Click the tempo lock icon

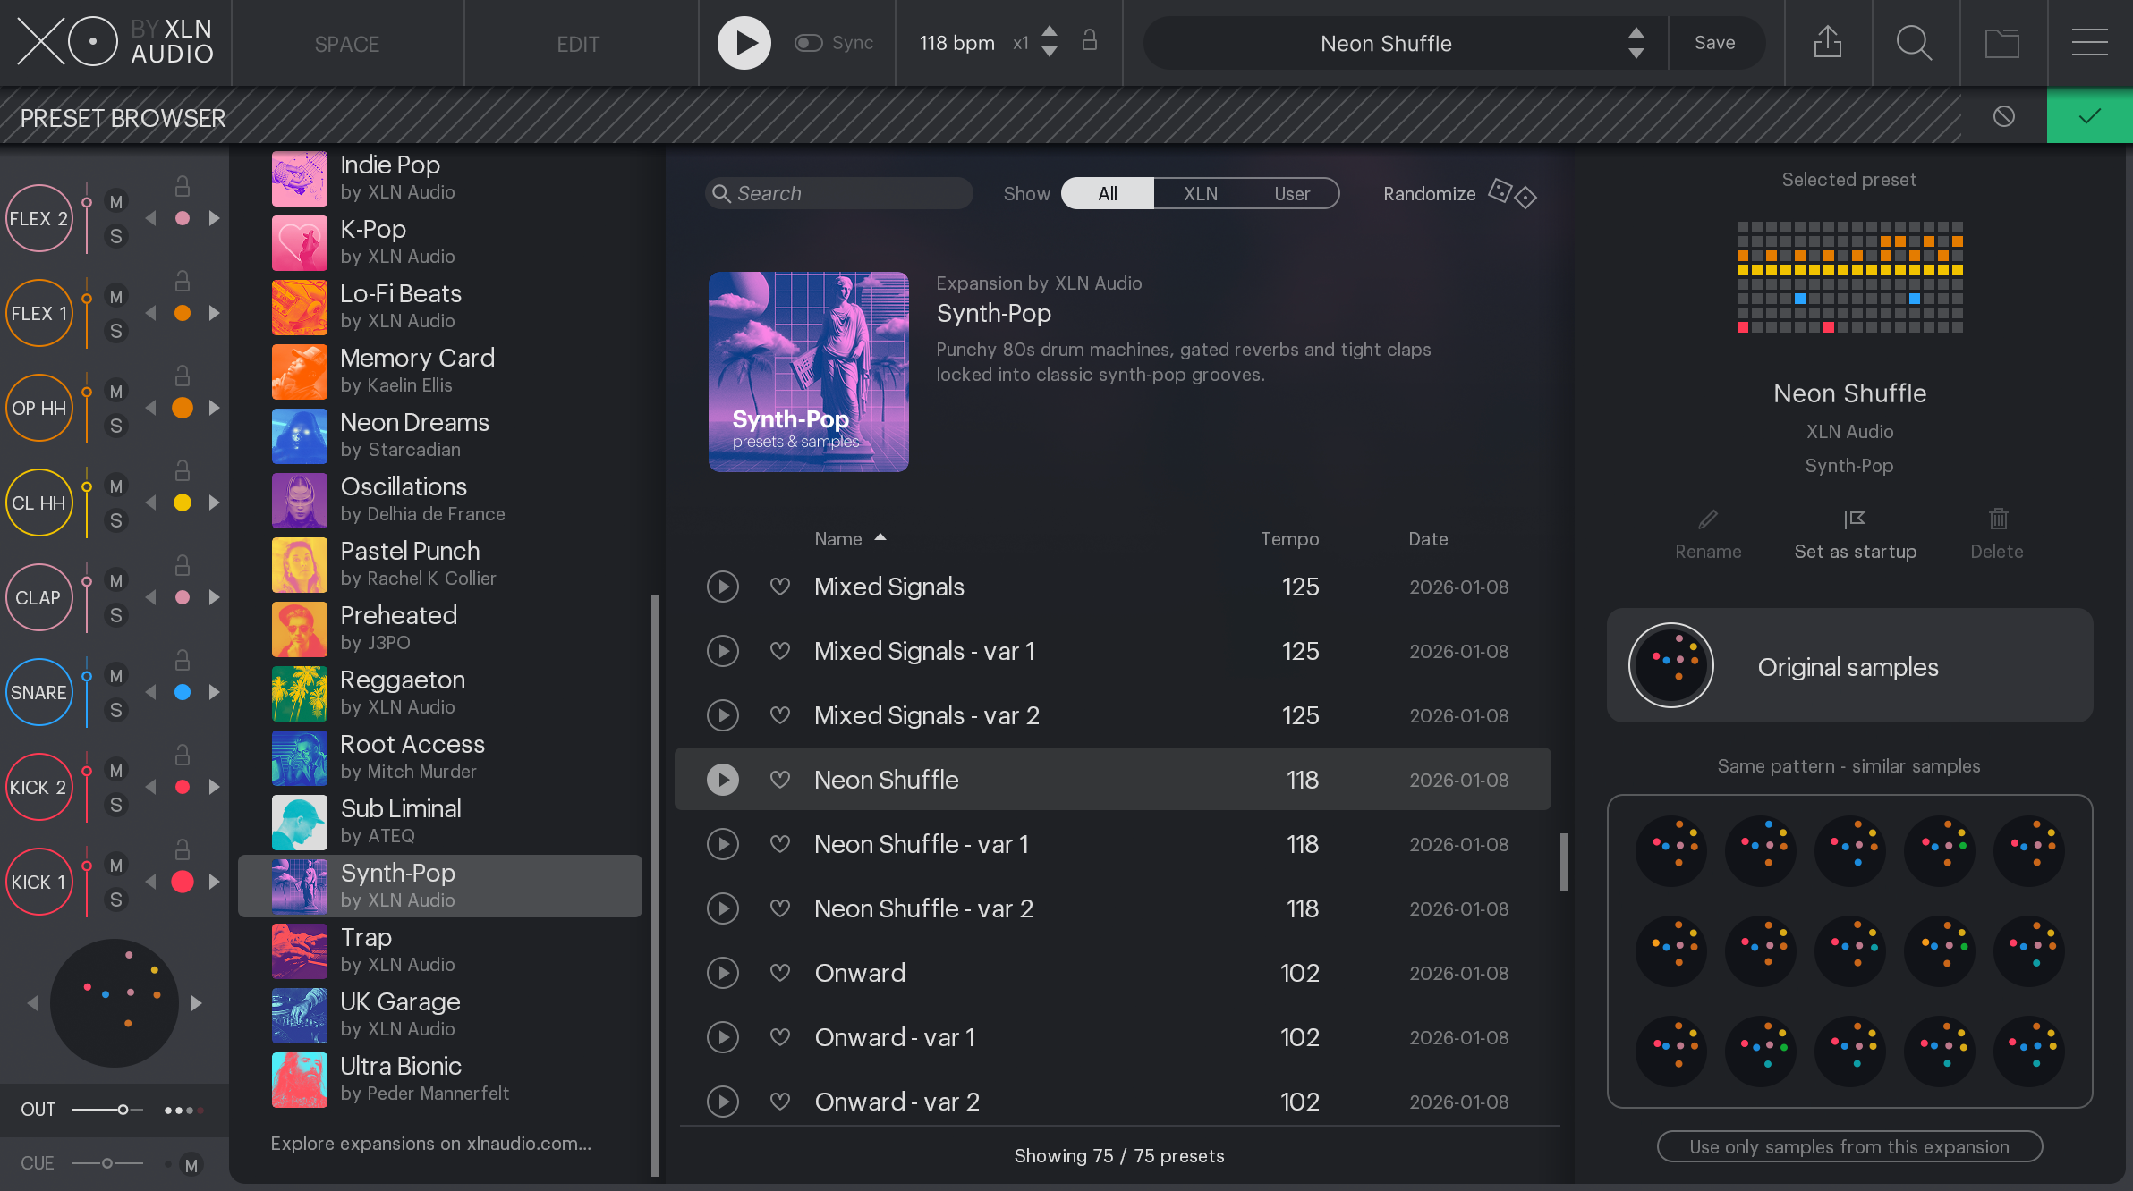[1089, 41]
